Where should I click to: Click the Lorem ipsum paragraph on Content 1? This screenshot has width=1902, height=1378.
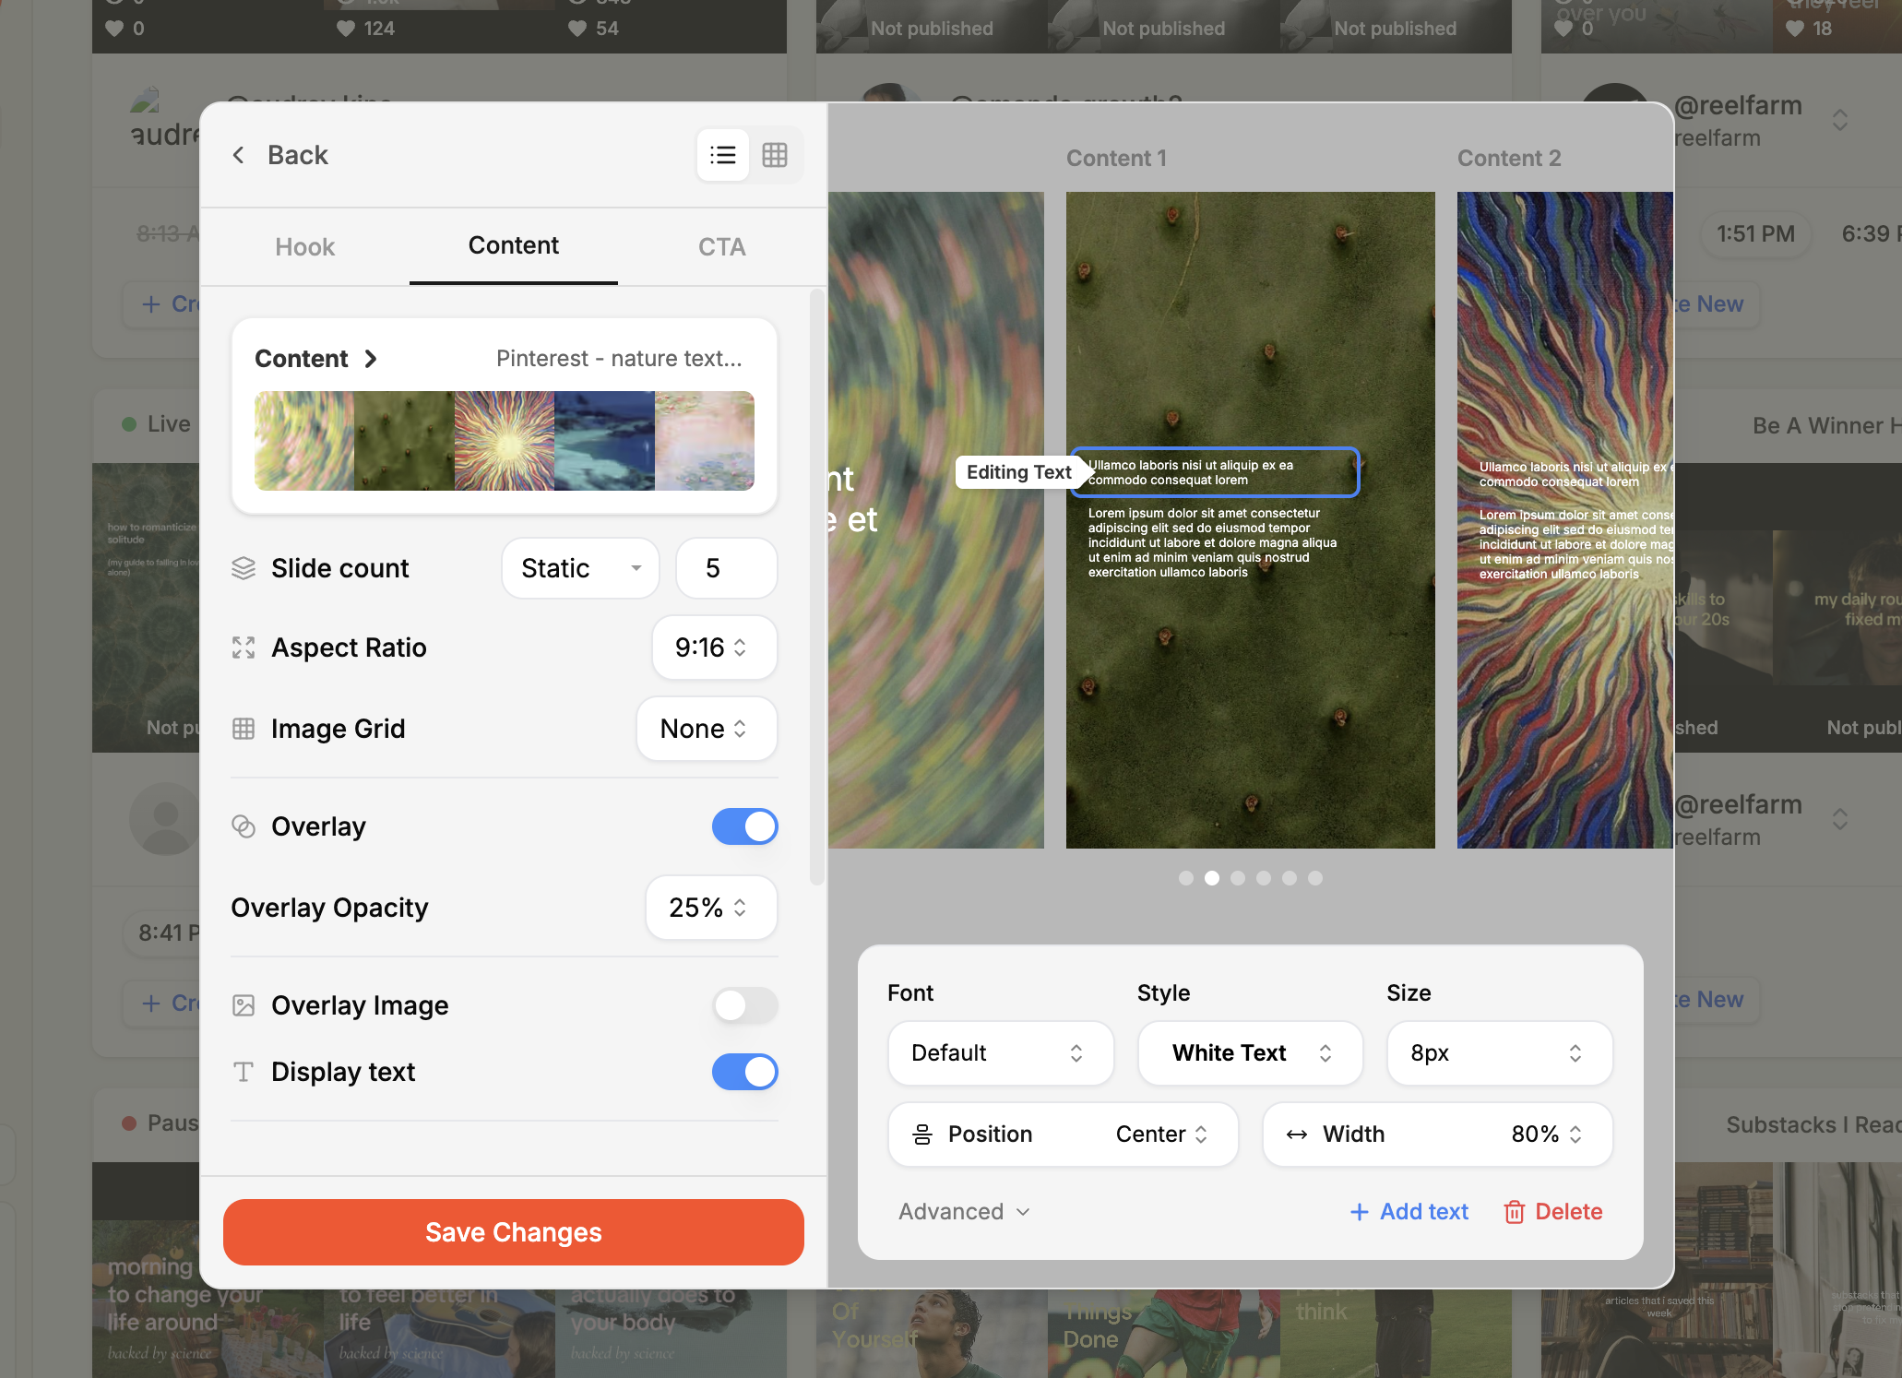click(x=1212, y=542)
